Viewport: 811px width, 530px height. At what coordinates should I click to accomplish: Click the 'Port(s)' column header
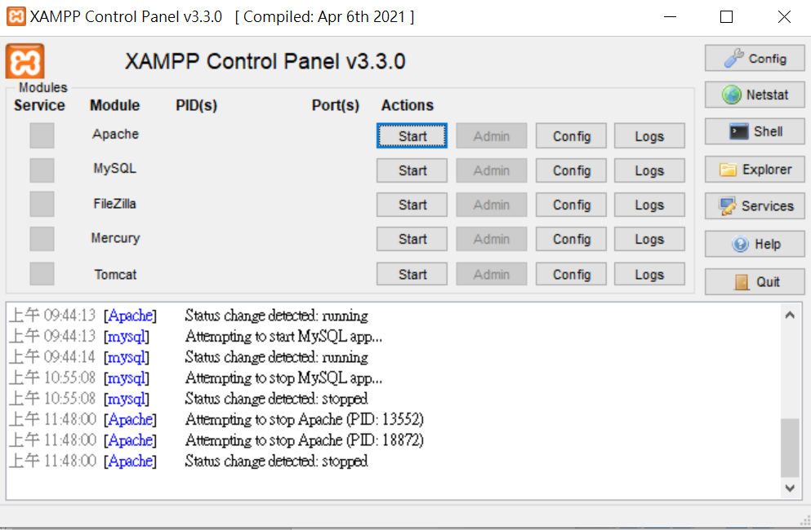coord(335,105)
